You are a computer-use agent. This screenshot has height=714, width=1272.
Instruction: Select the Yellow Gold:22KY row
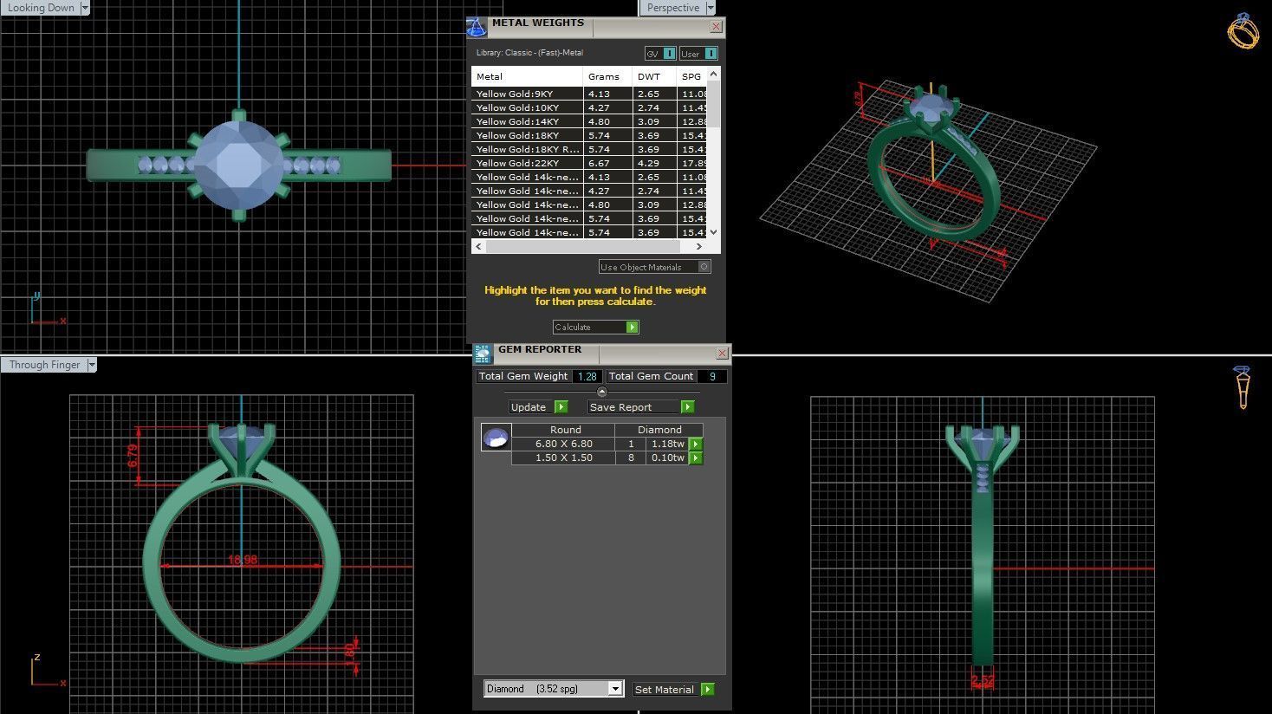[x=589, y=163]
